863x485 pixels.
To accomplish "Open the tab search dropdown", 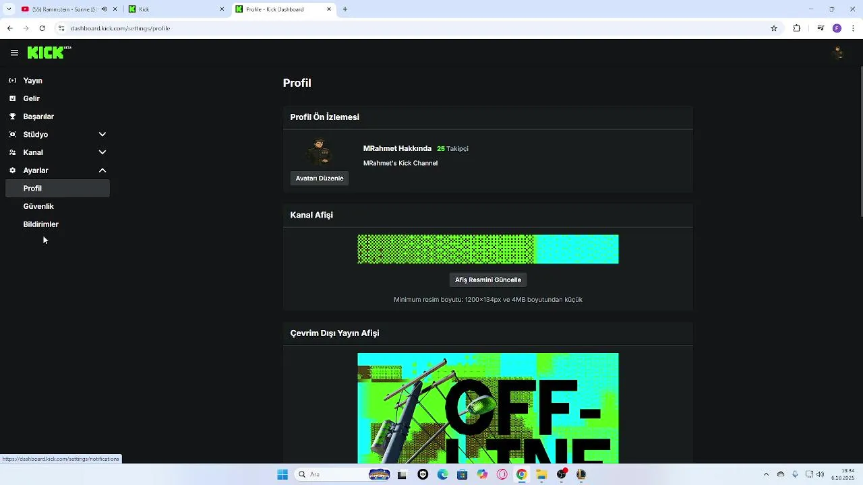I will tap(9, 9).
